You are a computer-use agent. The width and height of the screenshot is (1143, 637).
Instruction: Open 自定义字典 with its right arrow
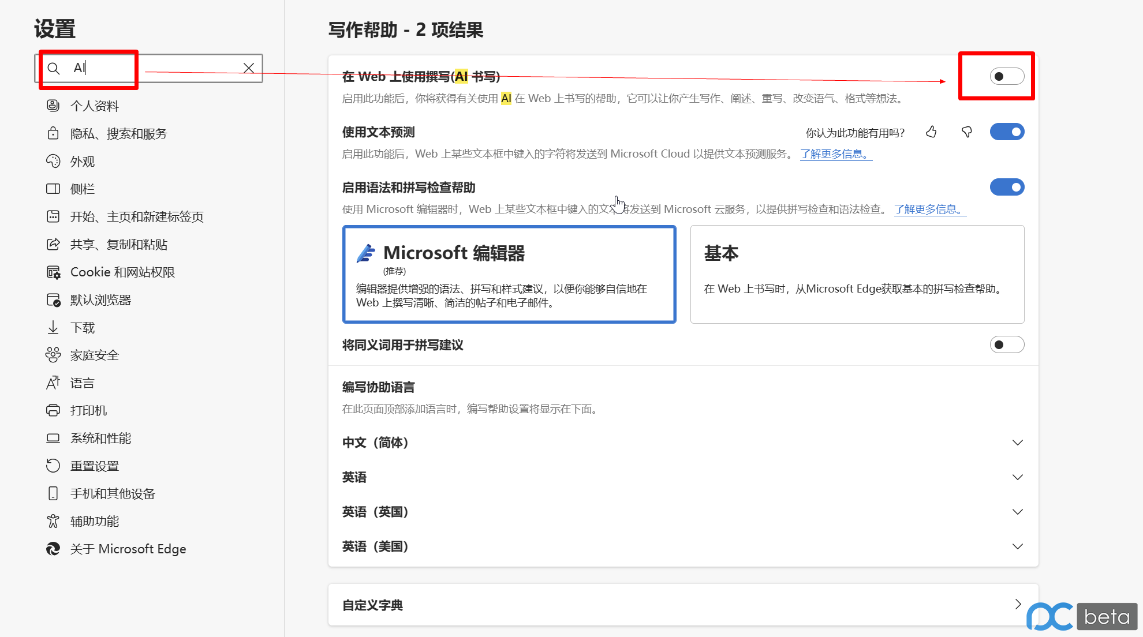click(1018, 604)
